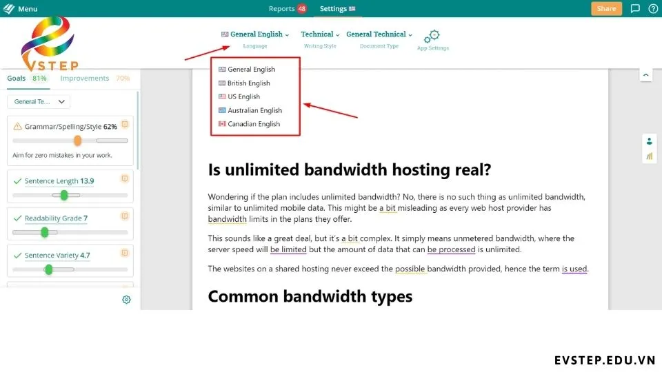Open the bar chart side icon
Image resolution: width=662 pixels, height=372 pixels.
click(x=649, y=156)
